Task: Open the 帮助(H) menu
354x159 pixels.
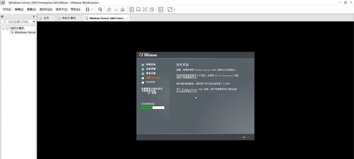Action: (75, 10)
